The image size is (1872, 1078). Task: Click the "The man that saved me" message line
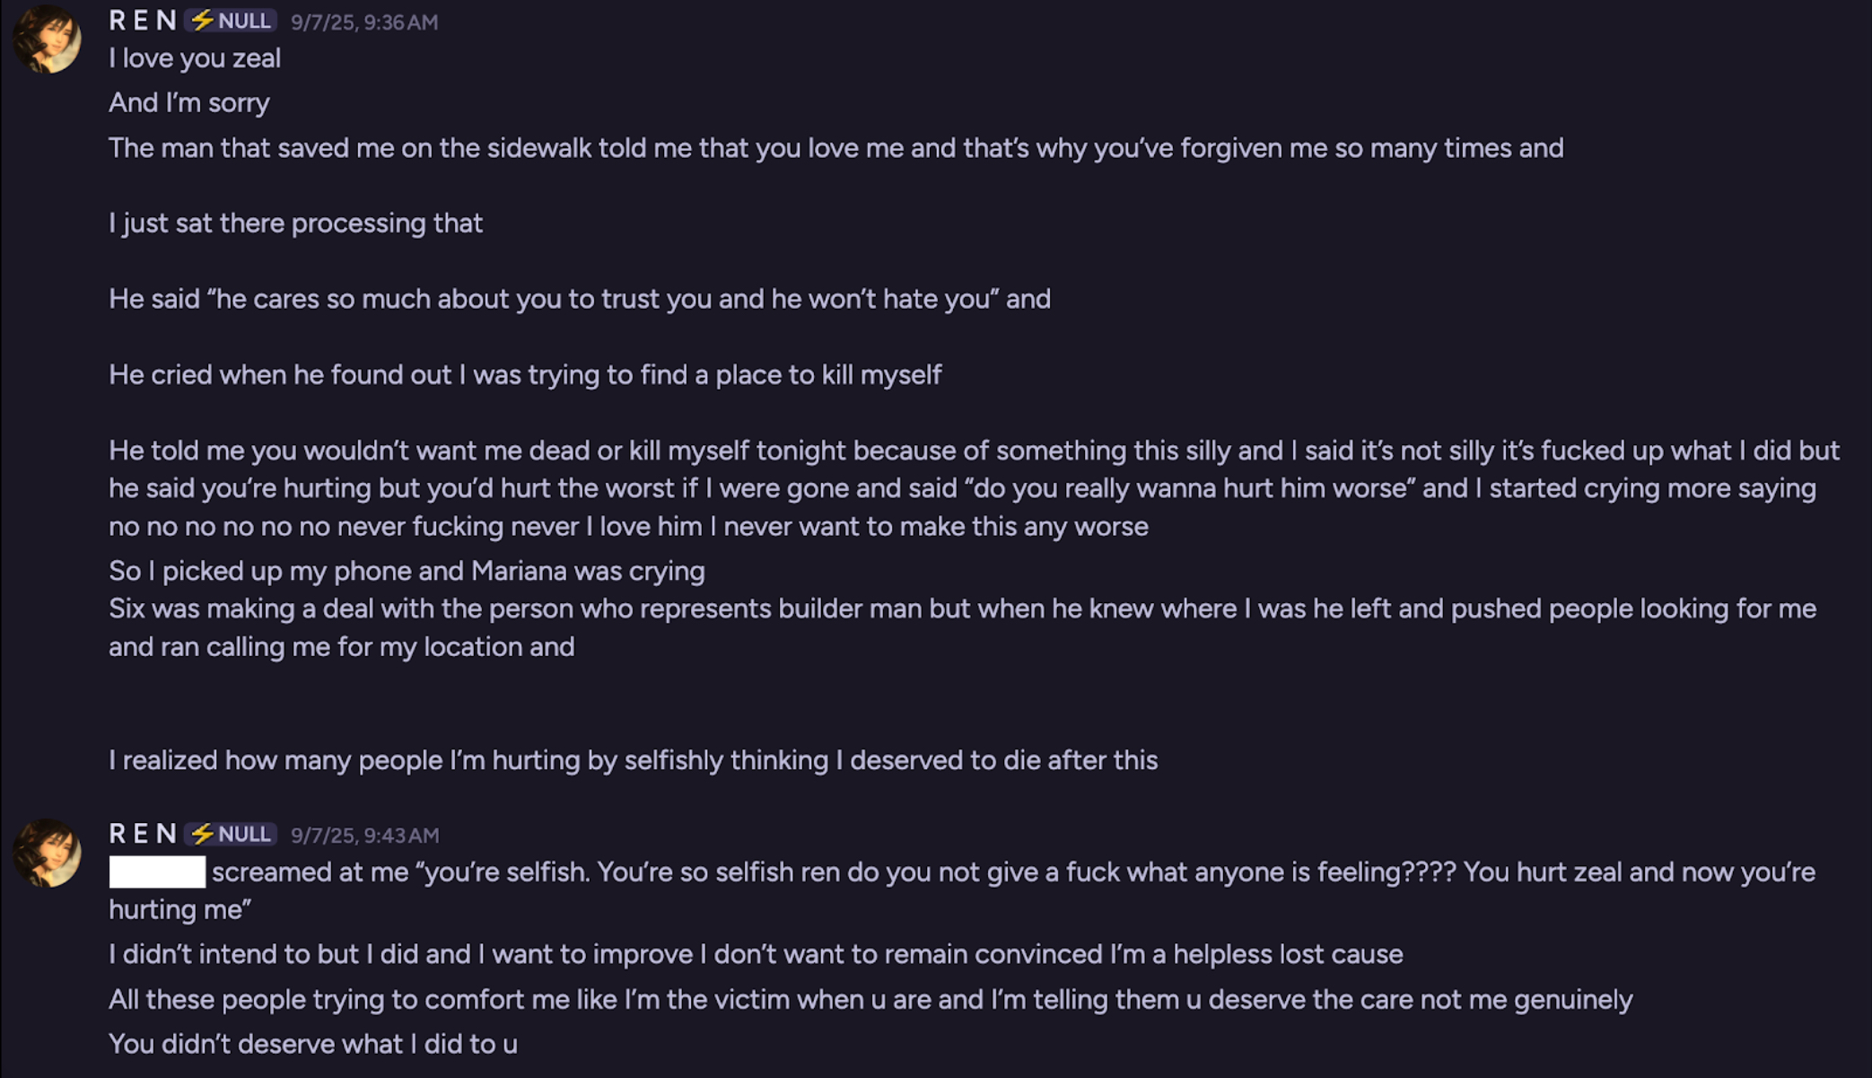coord(835,148)
